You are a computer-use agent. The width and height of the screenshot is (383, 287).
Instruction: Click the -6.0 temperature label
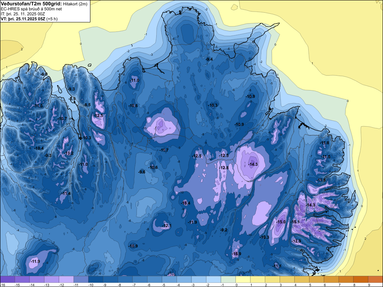[44, 74]
